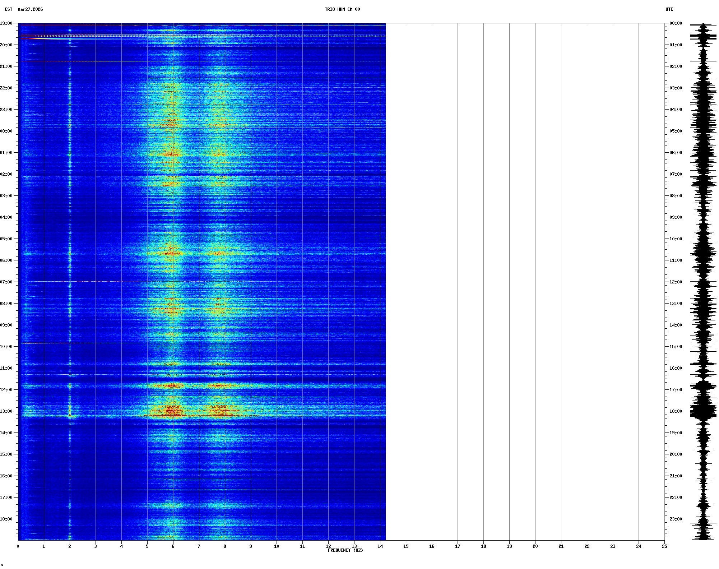The image size is (719, 569).
Task: Click the 20 Hz frequency tick label
Action: pyautogui.click(x=535, y=546)
